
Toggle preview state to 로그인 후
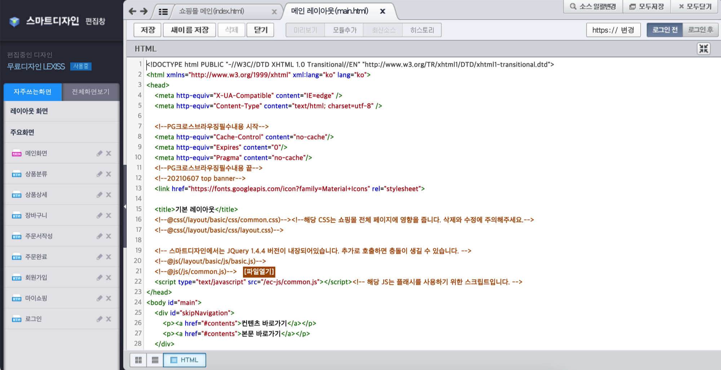click(700, 30)
